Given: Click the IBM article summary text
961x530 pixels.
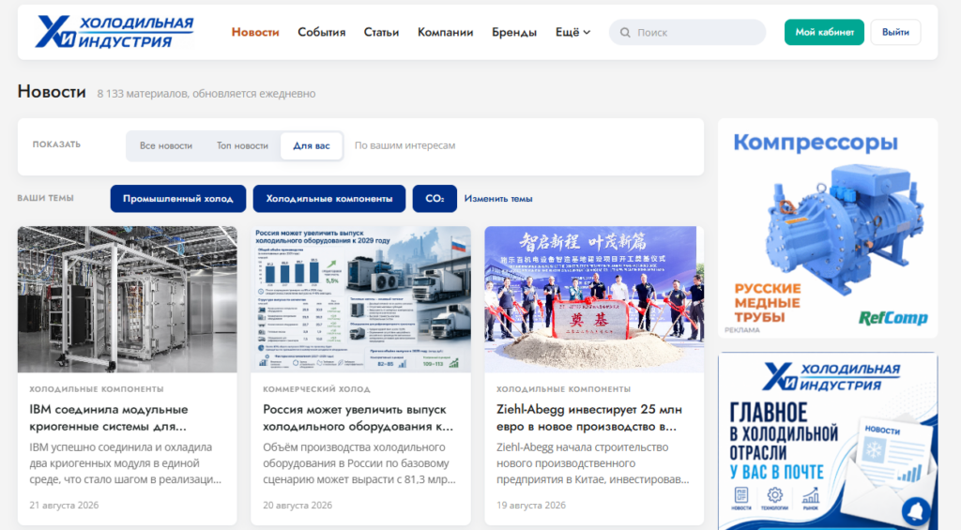Looking at the screenshot, I should pyautogui.click(x=126, y=463).
